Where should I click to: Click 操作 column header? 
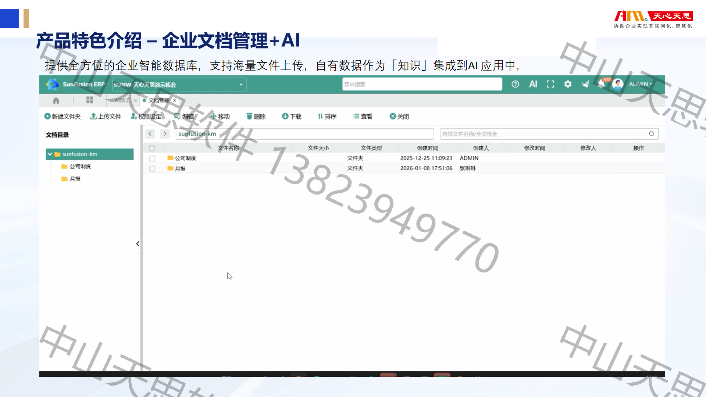(x=639, y=148)
